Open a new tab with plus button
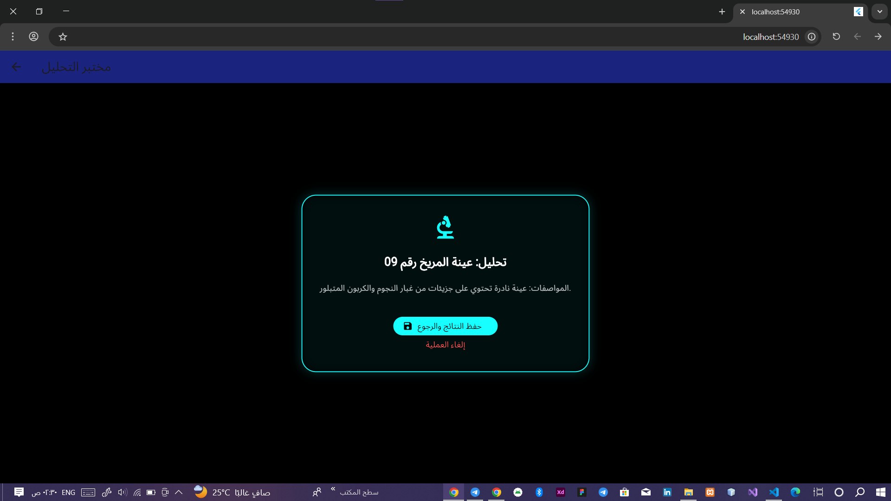Viewport: 891px width, 501px height. tap(722, 12)
